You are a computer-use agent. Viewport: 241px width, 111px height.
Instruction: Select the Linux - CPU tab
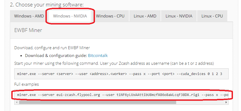(x=212, y=16)
